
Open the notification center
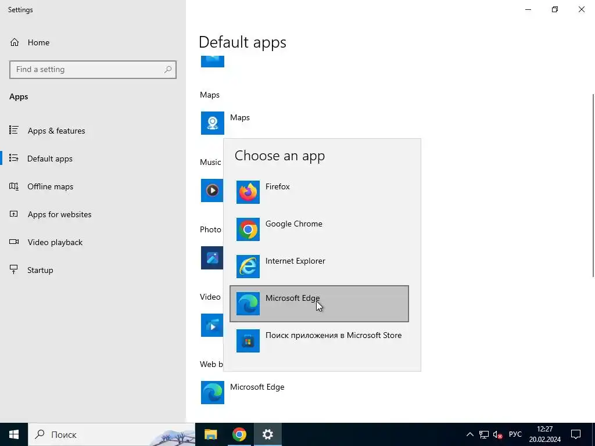pos(576,434)
